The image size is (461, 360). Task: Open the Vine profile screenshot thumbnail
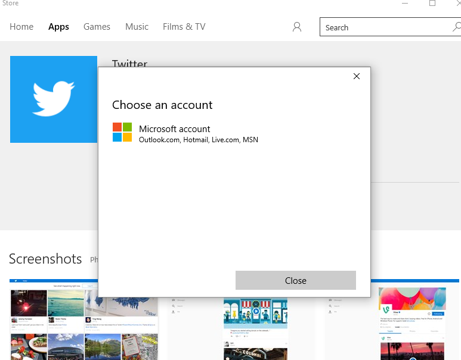click(392, 320)
